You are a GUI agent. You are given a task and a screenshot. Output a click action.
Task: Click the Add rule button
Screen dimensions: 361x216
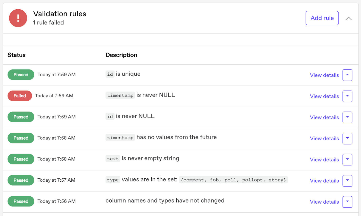[322, 18]
